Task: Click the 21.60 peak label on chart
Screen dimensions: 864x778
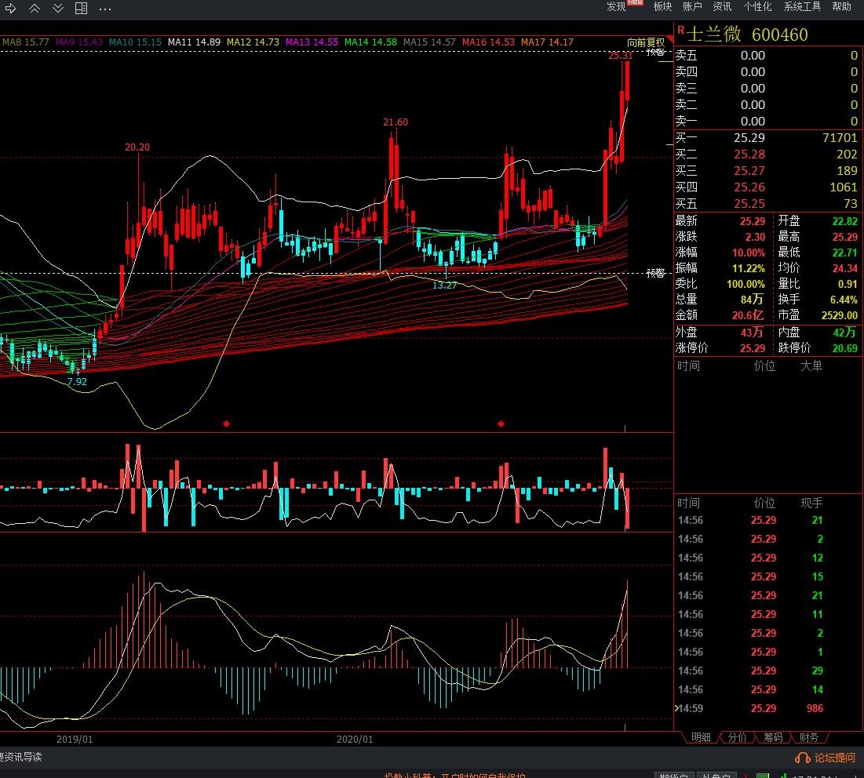Action: coord(396,122)
